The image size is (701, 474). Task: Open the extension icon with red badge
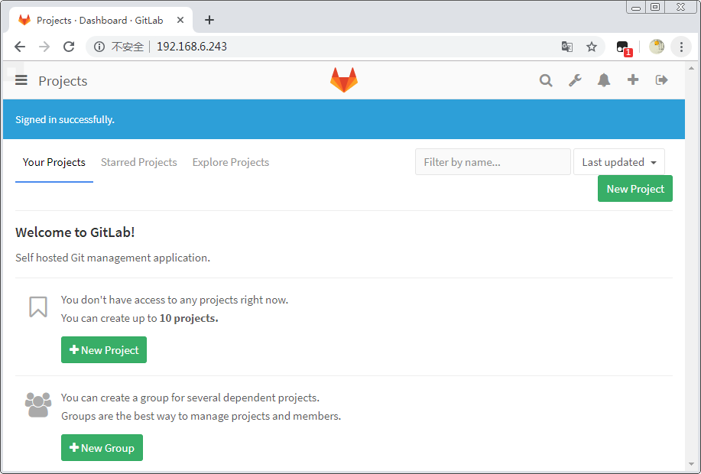tap(624, 47)
